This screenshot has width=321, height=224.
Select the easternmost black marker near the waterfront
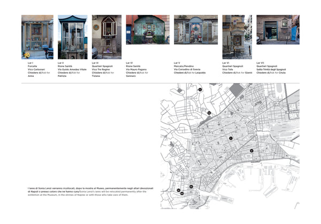[250, 151]
